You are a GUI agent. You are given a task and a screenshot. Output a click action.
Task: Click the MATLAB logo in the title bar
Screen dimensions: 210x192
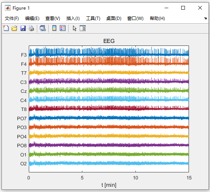(x=8, y=8)
